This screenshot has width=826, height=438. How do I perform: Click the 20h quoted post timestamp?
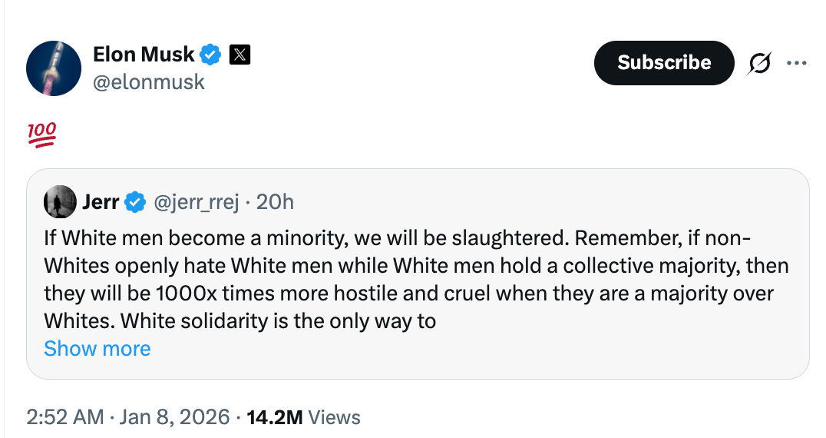[x=275, y=202]
